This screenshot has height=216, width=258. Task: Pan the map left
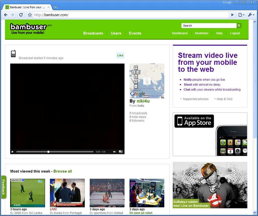tap(134, 72)
